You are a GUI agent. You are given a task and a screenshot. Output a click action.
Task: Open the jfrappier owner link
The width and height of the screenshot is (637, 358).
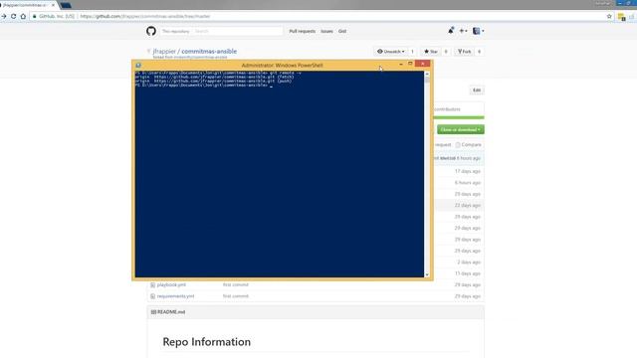pyautogui.click(x=164, y=51)
